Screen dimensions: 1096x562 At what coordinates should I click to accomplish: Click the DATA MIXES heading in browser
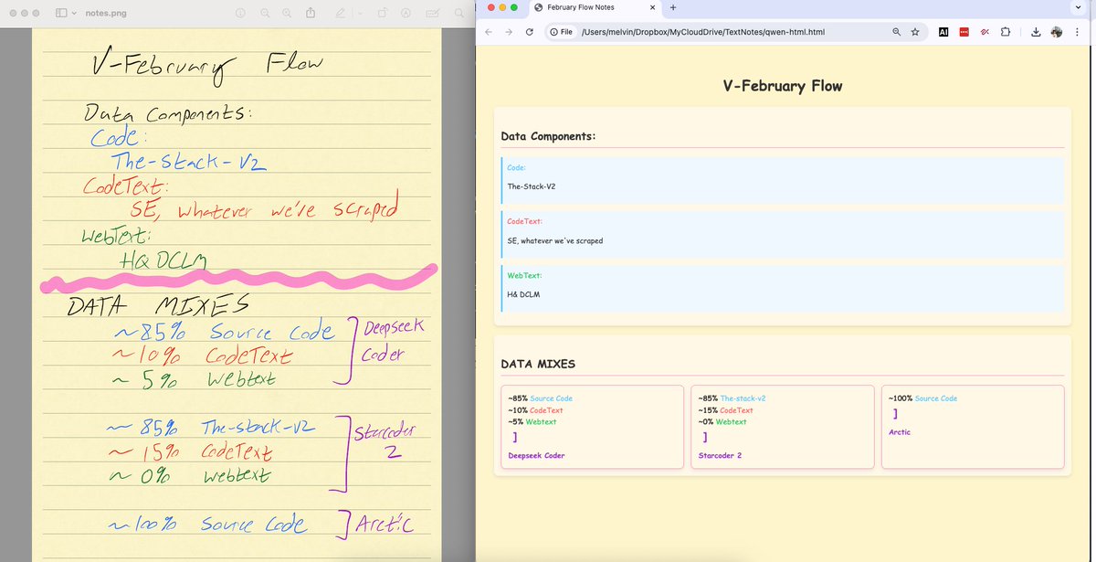[538, 364]
